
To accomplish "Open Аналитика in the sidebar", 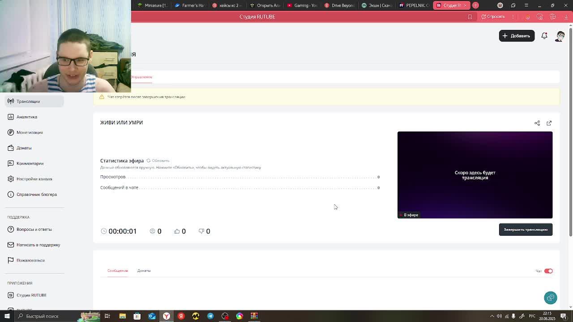I will pos(27,117).
